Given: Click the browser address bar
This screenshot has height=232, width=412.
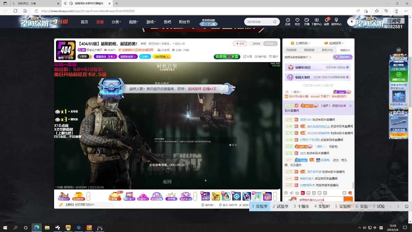Looking at the screenshot, I should [193, 11].
